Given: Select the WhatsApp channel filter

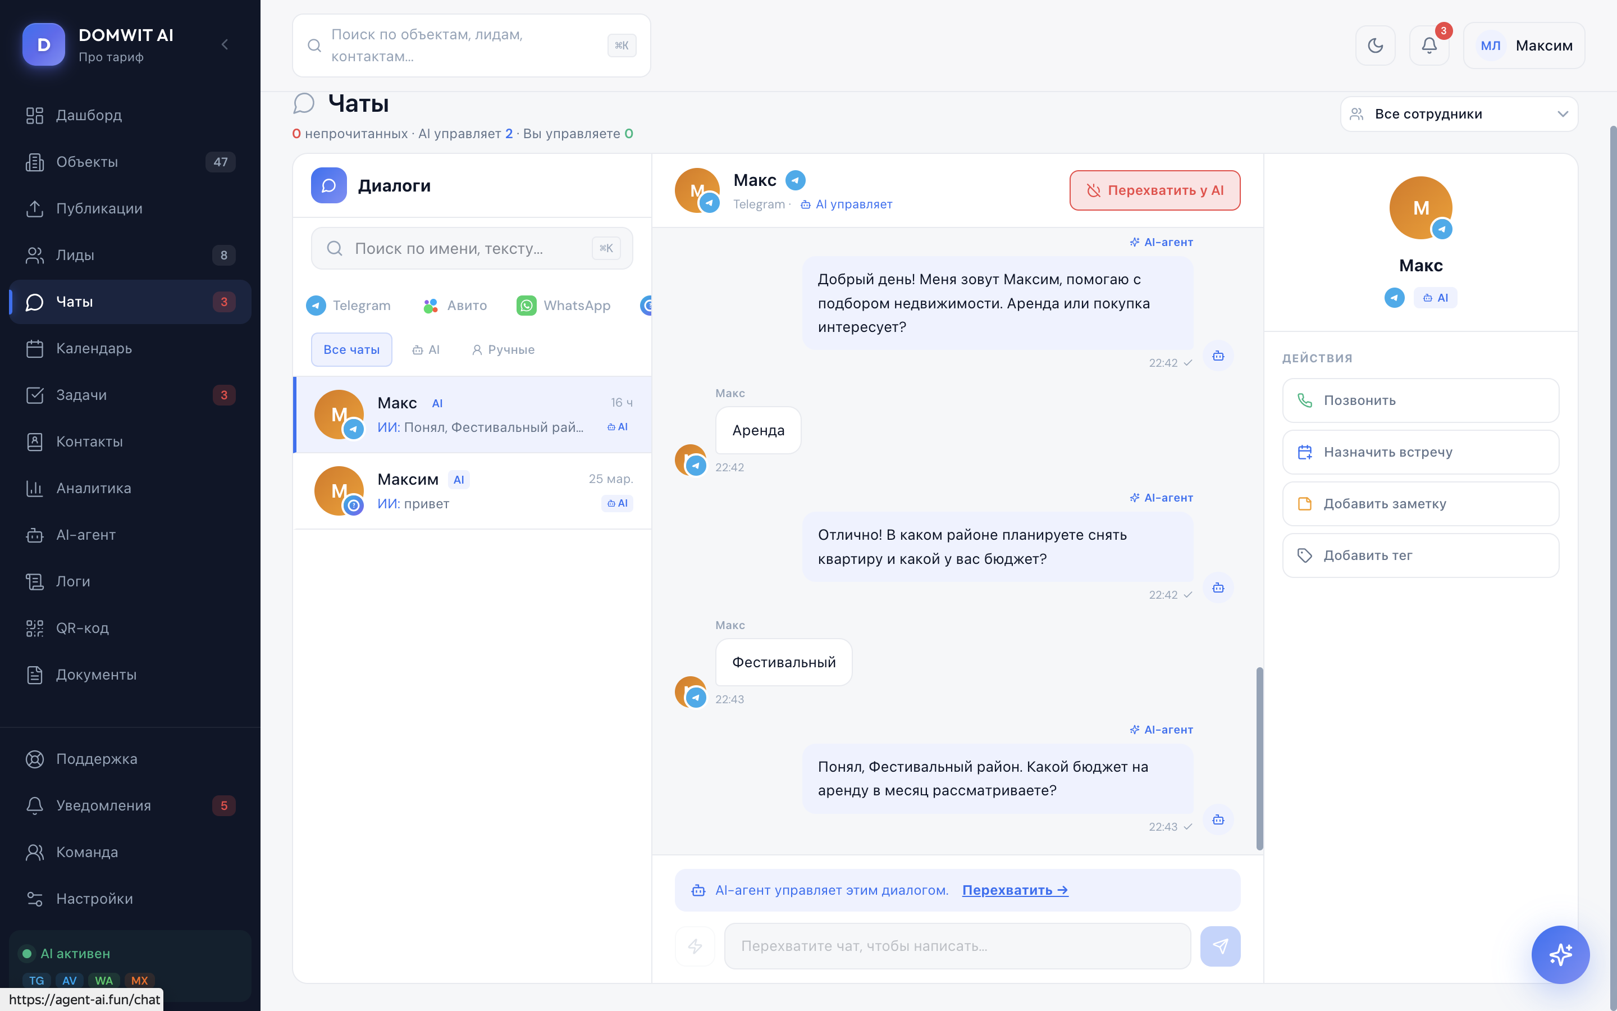Looking at the screenshot, I should pos(563,305).
